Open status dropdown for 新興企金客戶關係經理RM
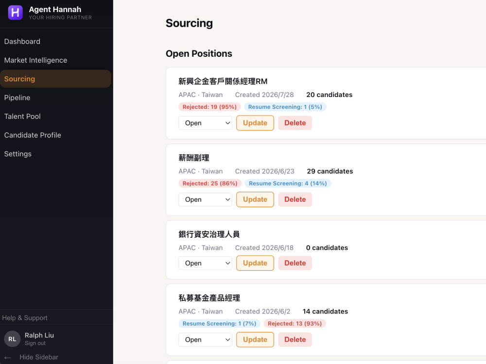This screenshot has height=364, width=486. point(205,123)
